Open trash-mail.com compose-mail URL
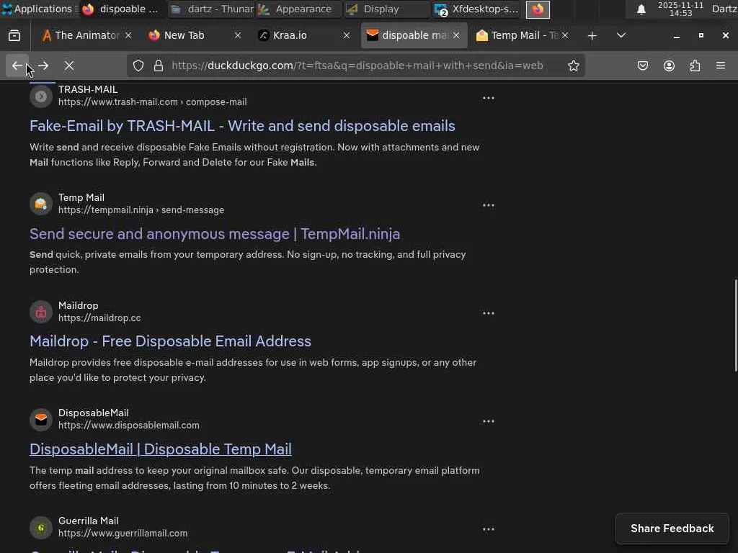Viewport: 738px width, 553px height. pos(153,102)
